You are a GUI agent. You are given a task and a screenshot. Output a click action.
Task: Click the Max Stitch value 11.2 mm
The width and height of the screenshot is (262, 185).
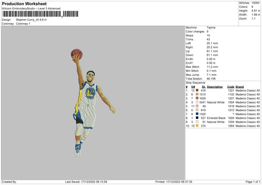212,67
